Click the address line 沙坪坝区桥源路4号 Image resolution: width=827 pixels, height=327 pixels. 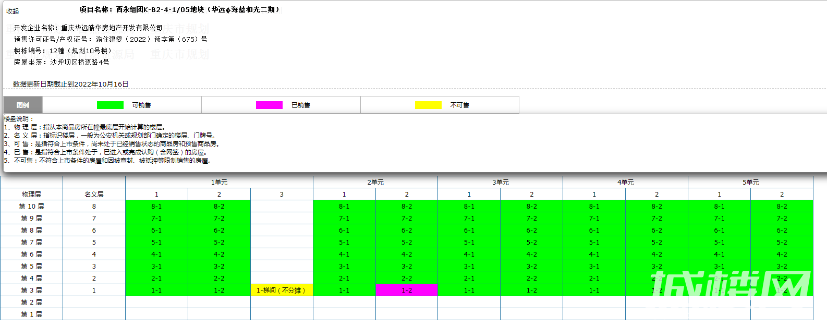[x=62, y=62]
